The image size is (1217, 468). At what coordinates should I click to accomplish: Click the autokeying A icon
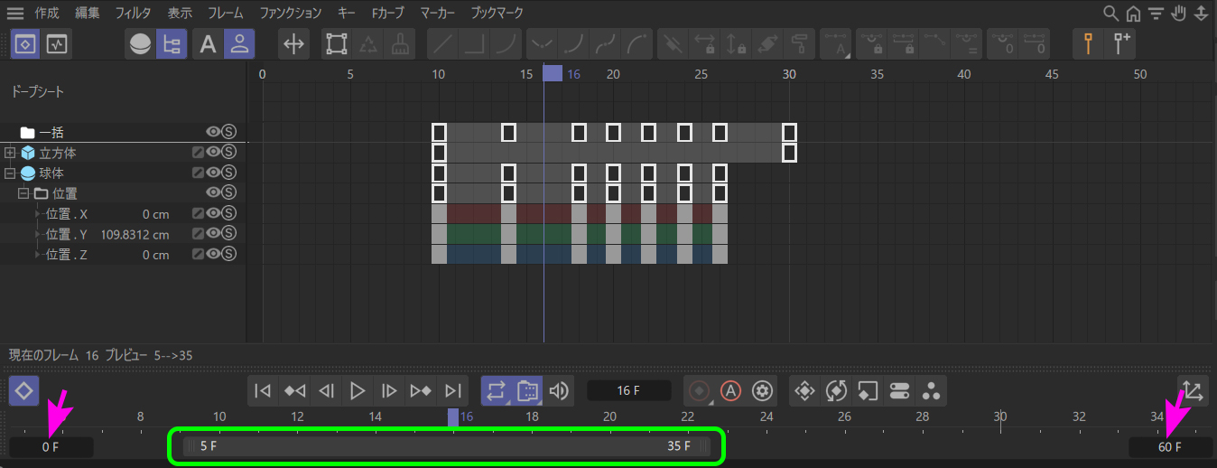[x=730, y=390]
